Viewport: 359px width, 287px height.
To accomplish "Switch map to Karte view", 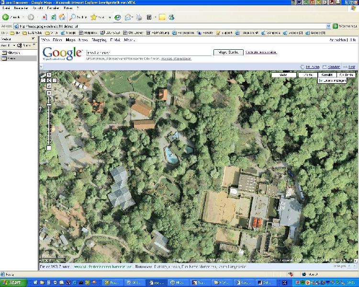I will [x=308, y=75].
